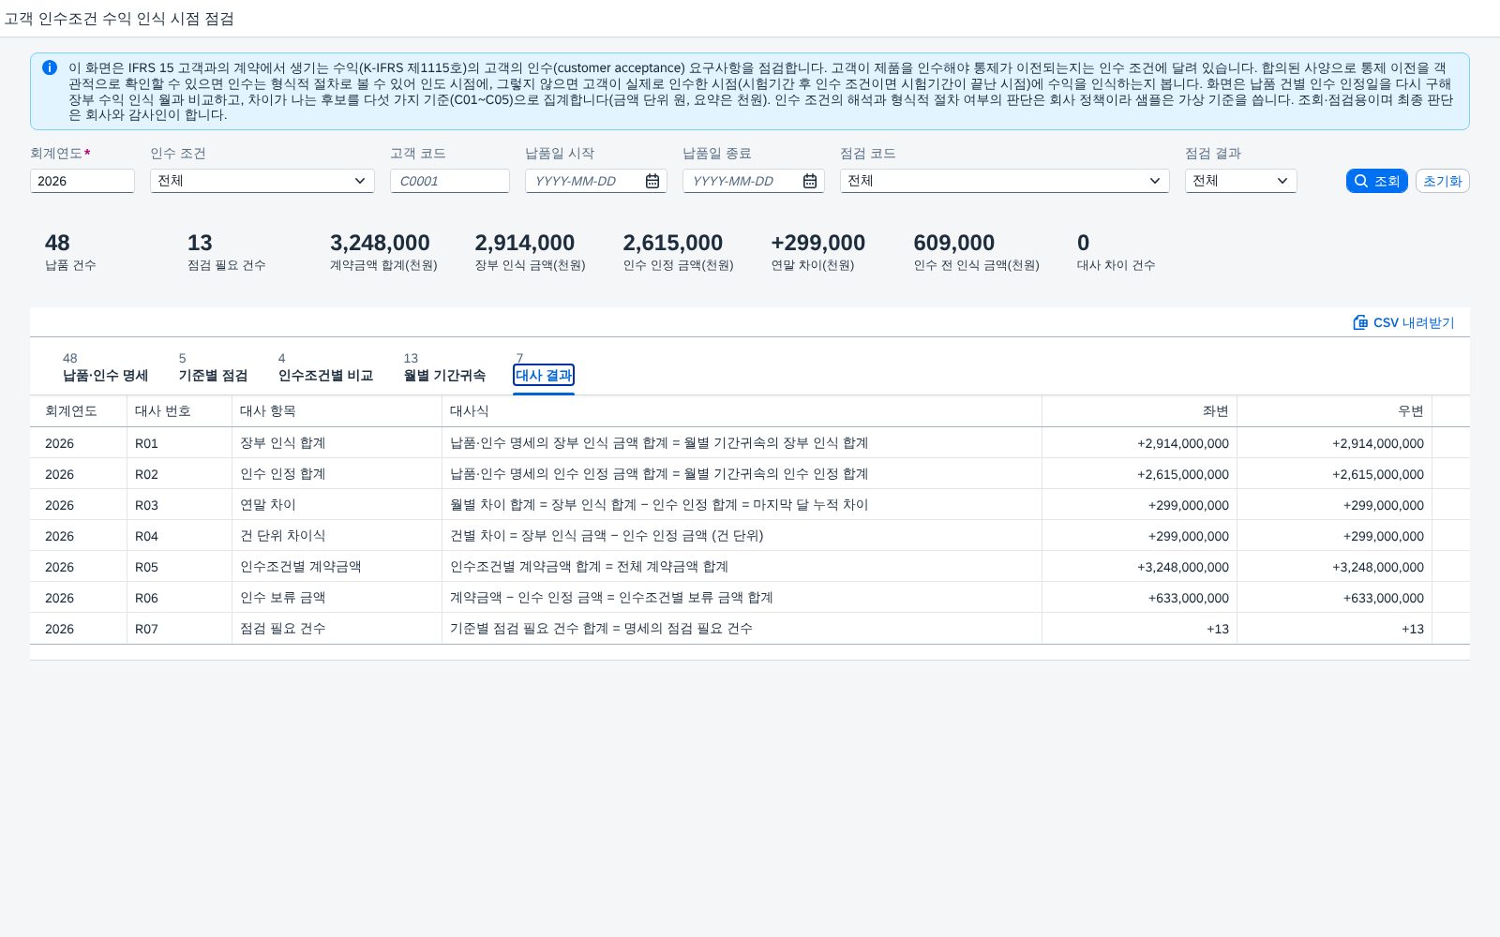
Task: Click the 대사 번호 column header
Action: (180, 410)
